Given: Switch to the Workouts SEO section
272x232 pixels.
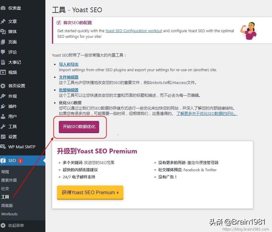Looking at the screenshot, I should (9, 214).
